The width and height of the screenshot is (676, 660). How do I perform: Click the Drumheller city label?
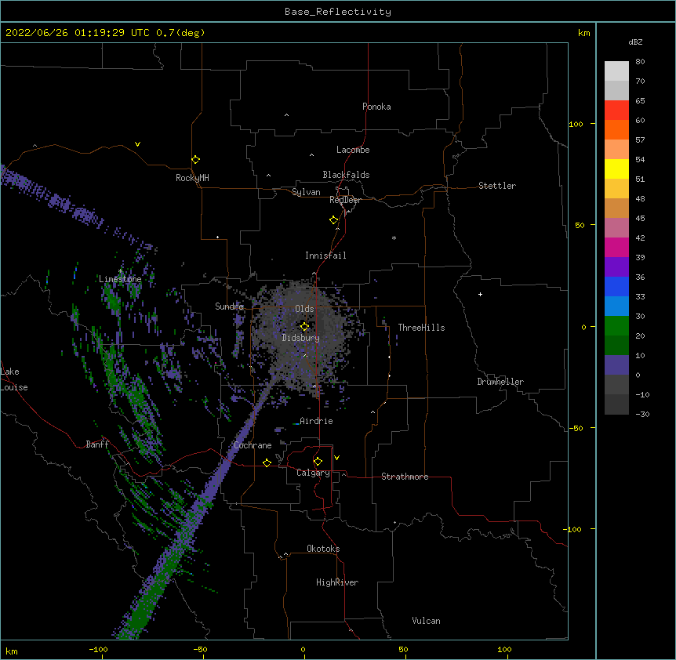coord(500,382)
